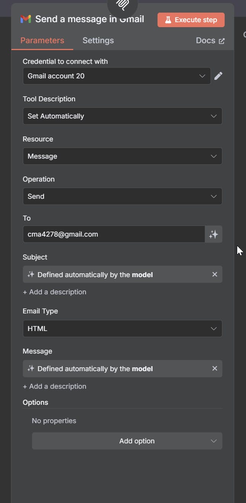
Task: Open the Operation Send dropdown
Action: click(x=122, y=196)
